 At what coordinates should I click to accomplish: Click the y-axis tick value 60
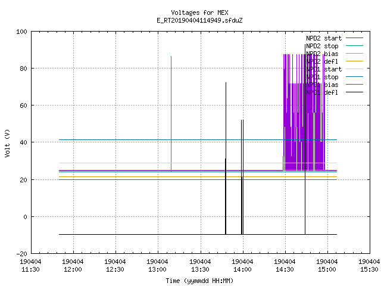pos(23,106)
